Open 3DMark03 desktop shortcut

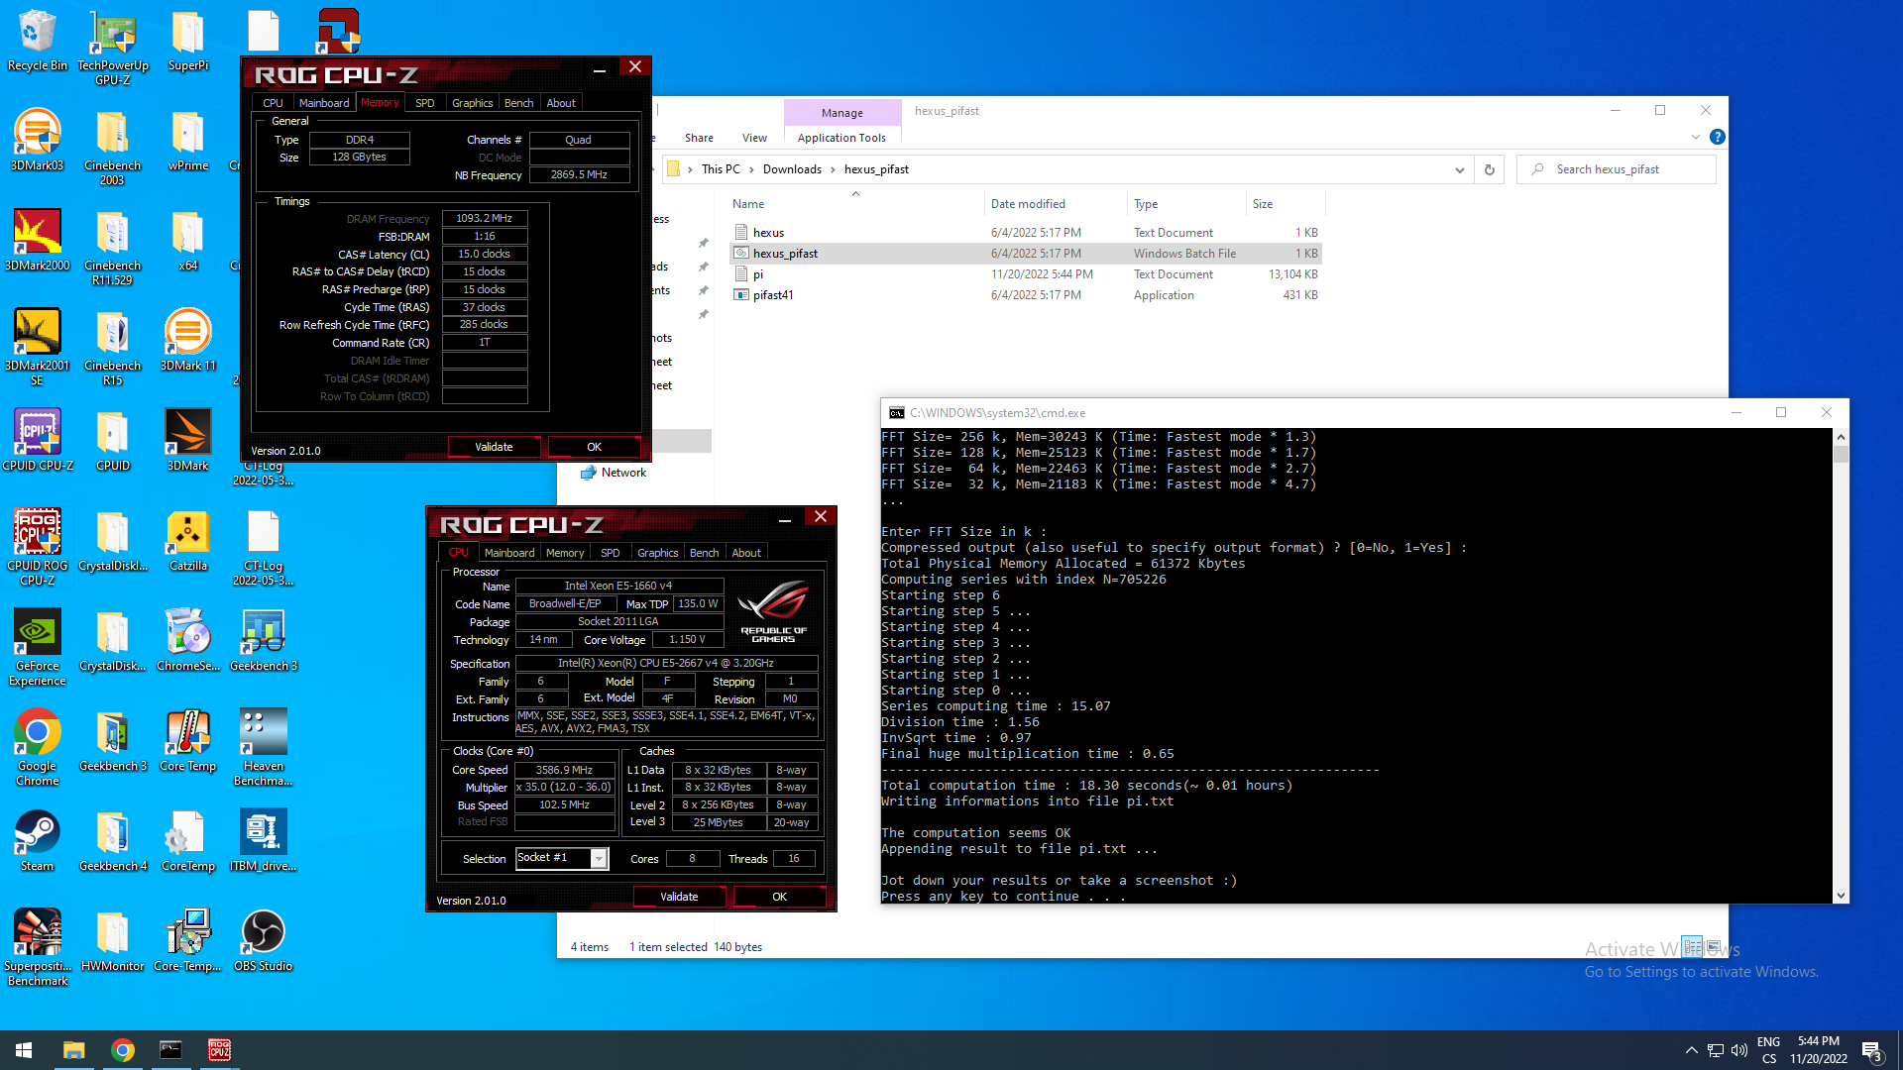click(x=37, y=141)
